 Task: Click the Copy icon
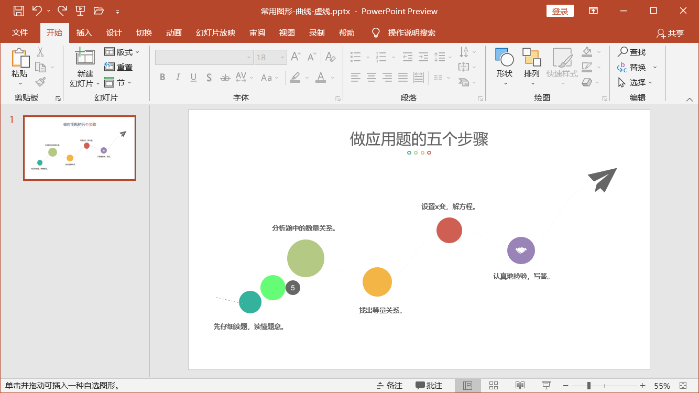[40, 67]
